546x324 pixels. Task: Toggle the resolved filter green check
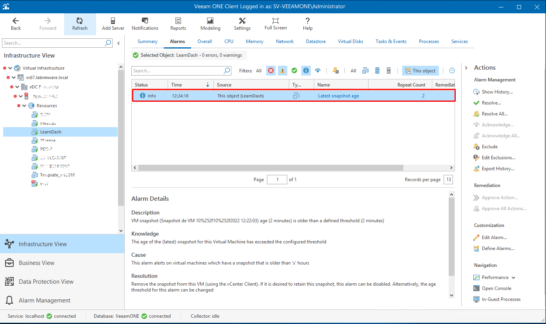294,71
